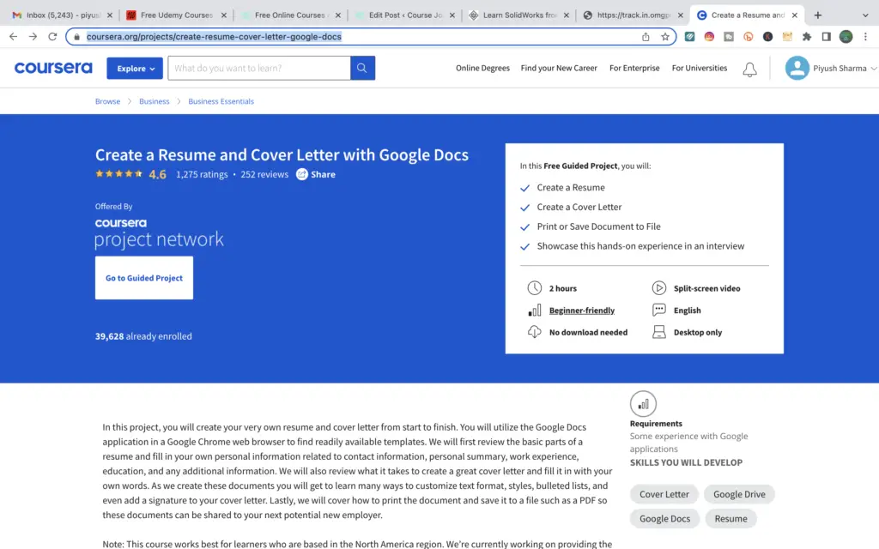Image resolution: width=879 pixels, height=549 pixels.
Task: Open the tab search chevron in tab strip
Action: 865,15
